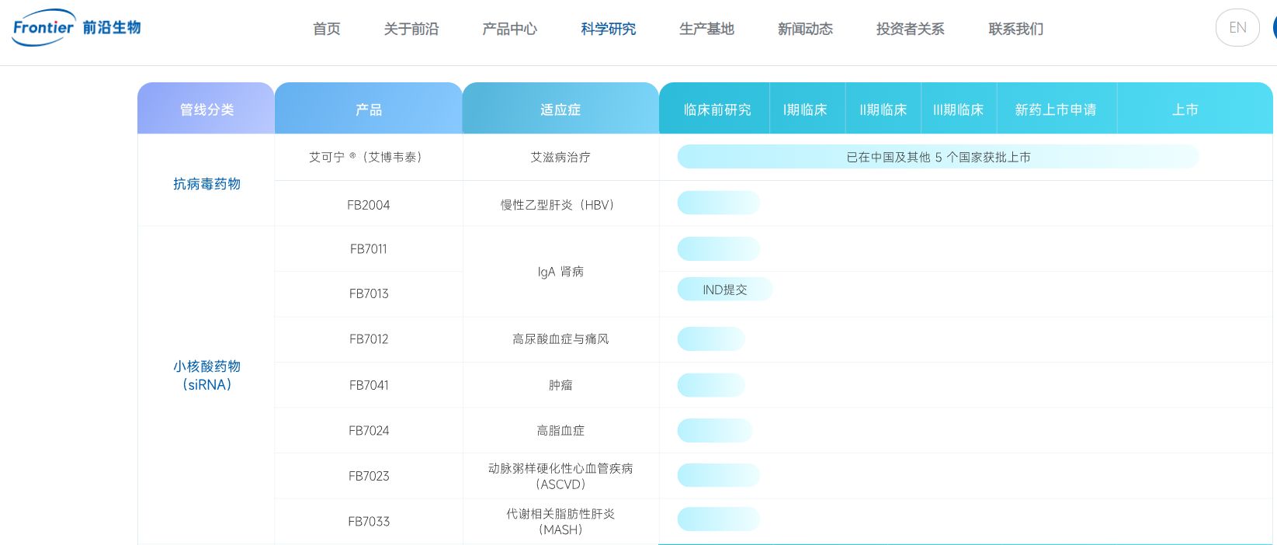
Task: Click the 抗病毒药物 category label
Action: pos(206,184)
